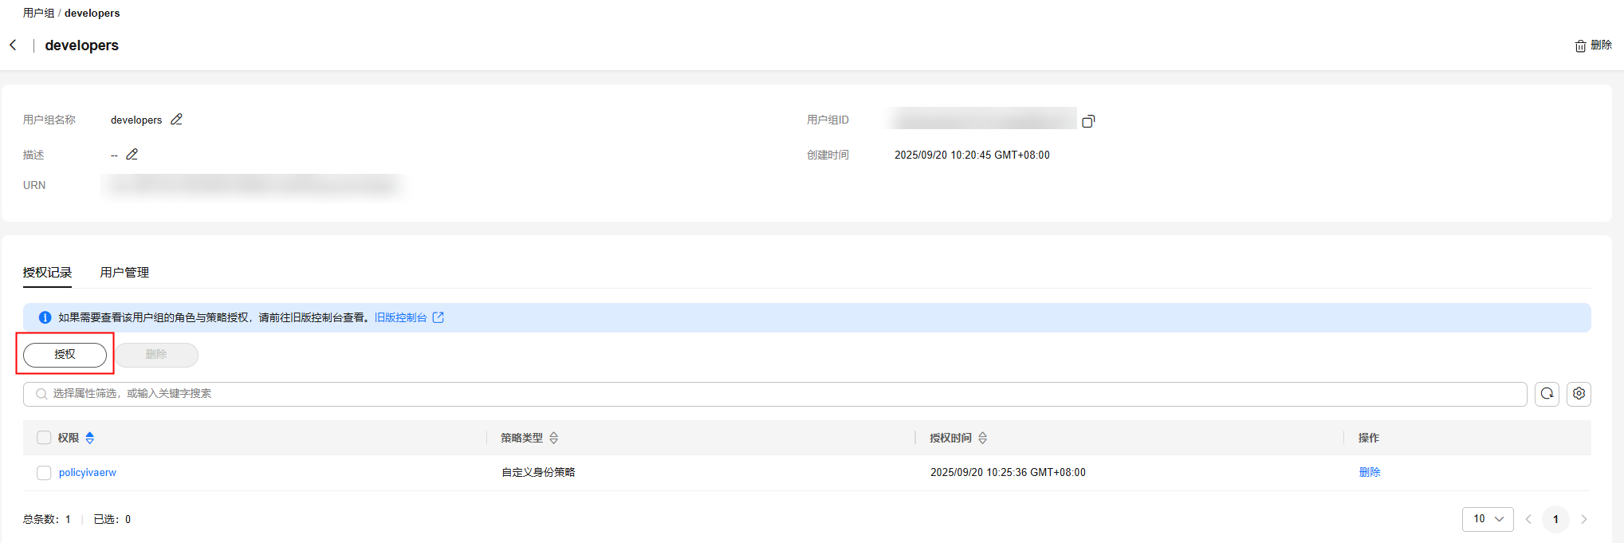Click the 授权 button

coord(65,355)
